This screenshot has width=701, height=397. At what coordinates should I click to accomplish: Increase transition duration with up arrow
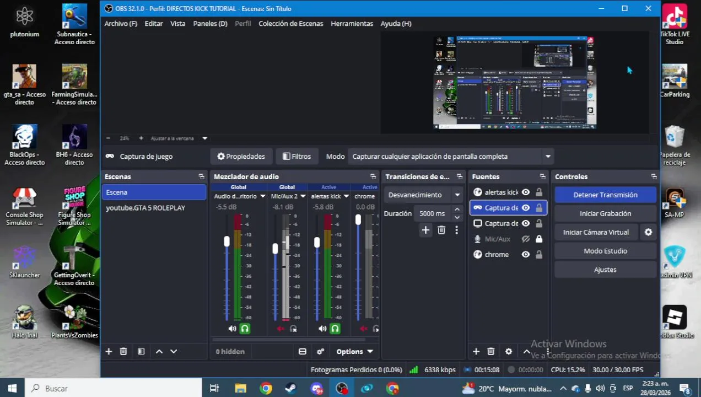(x=457, y=210)
